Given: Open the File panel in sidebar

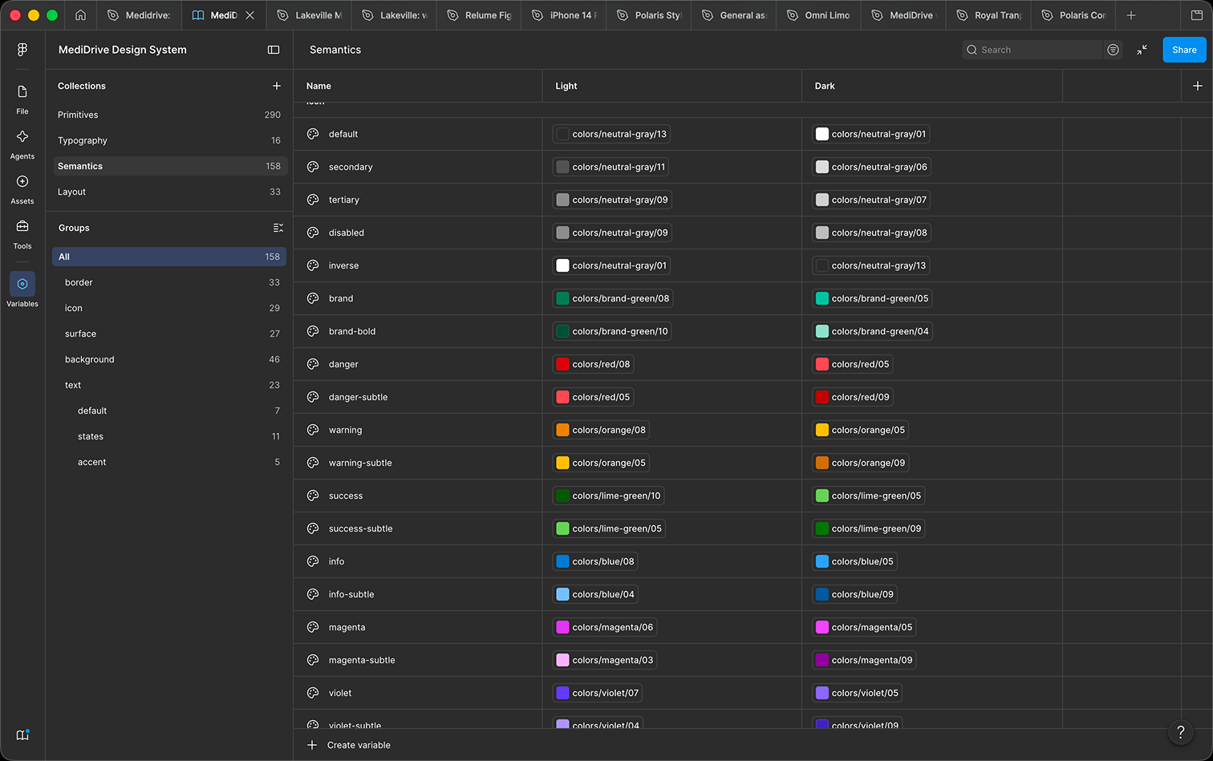Looking at the screenshot, I should 22,99.
